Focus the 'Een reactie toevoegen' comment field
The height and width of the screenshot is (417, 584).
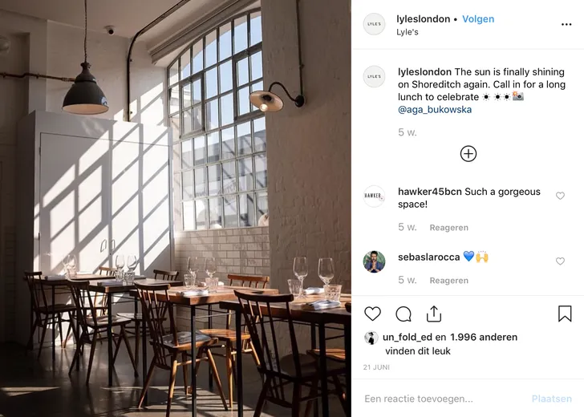[443, 399]
